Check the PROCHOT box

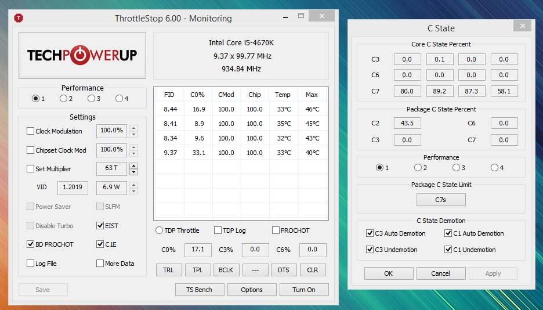point(276,230)
